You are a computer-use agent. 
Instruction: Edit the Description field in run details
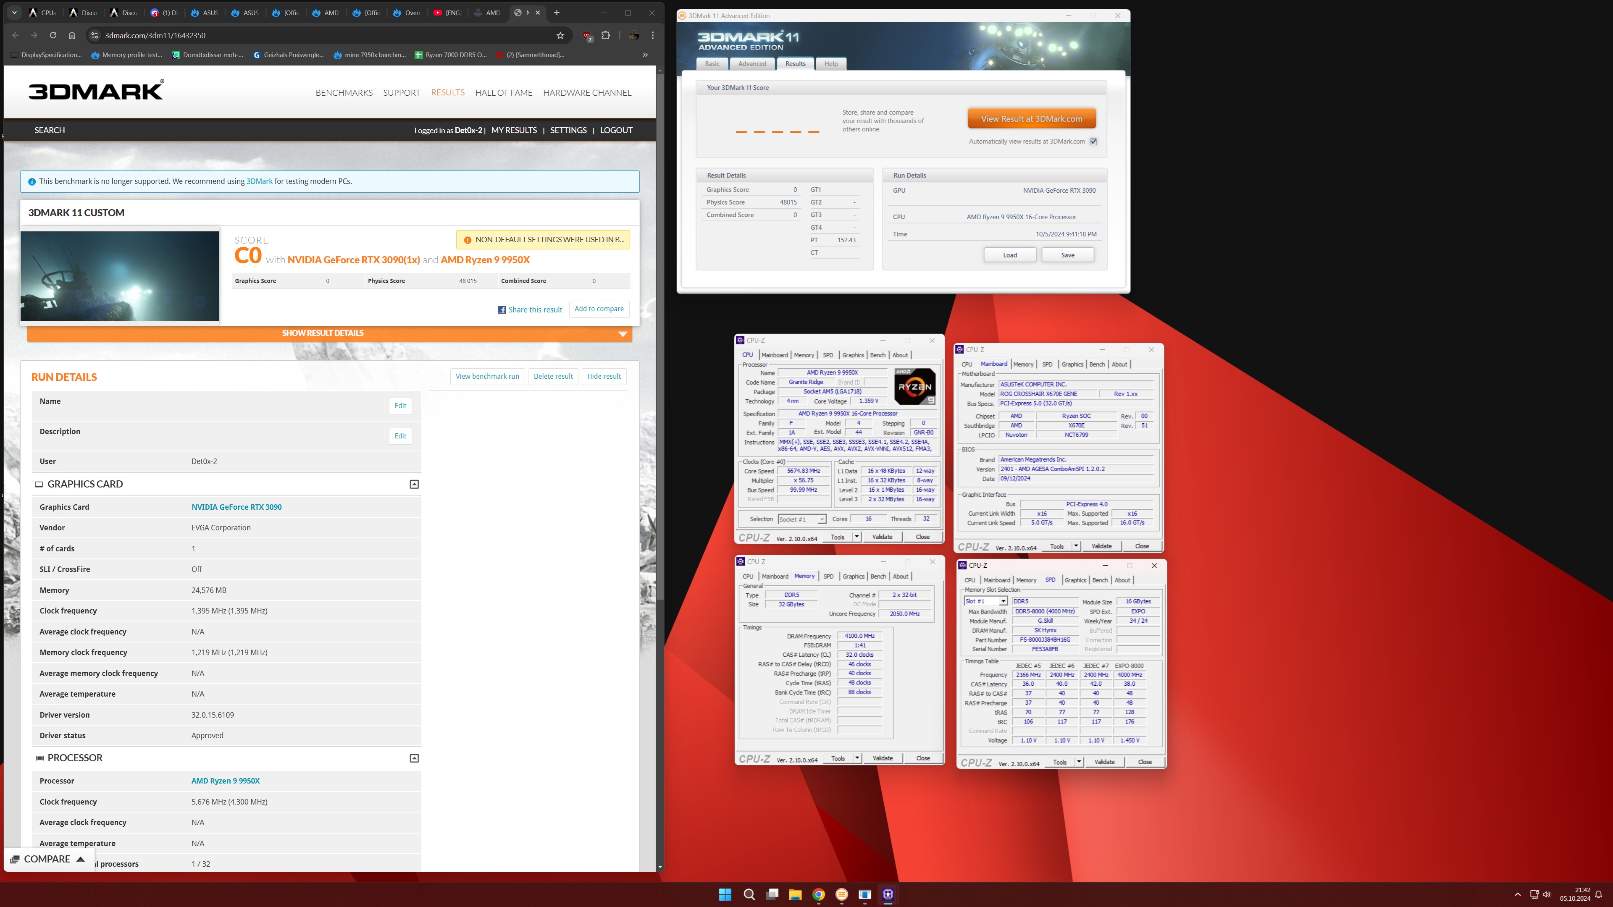click(x=400, y=436)
